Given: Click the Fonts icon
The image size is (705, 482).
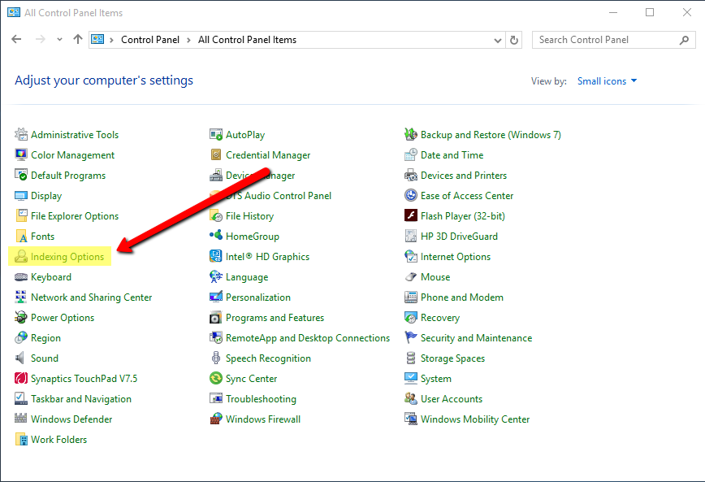Looking at the screenshot, I should click(x=20, y=236).
